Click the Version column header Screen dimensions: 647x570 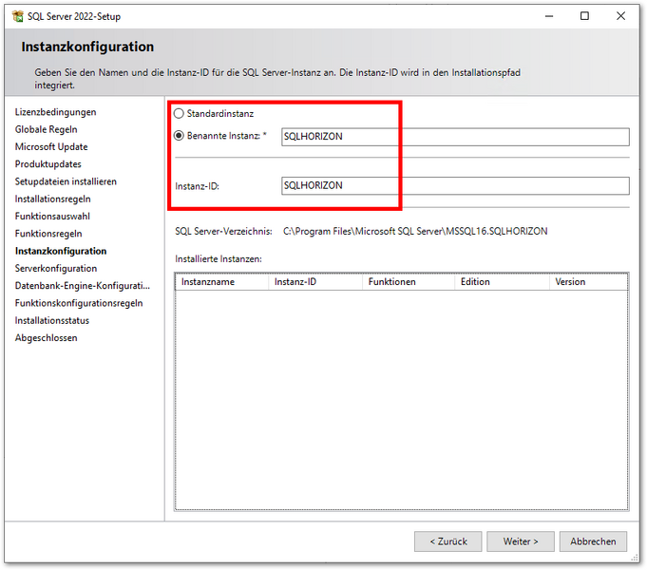(587, 282)
